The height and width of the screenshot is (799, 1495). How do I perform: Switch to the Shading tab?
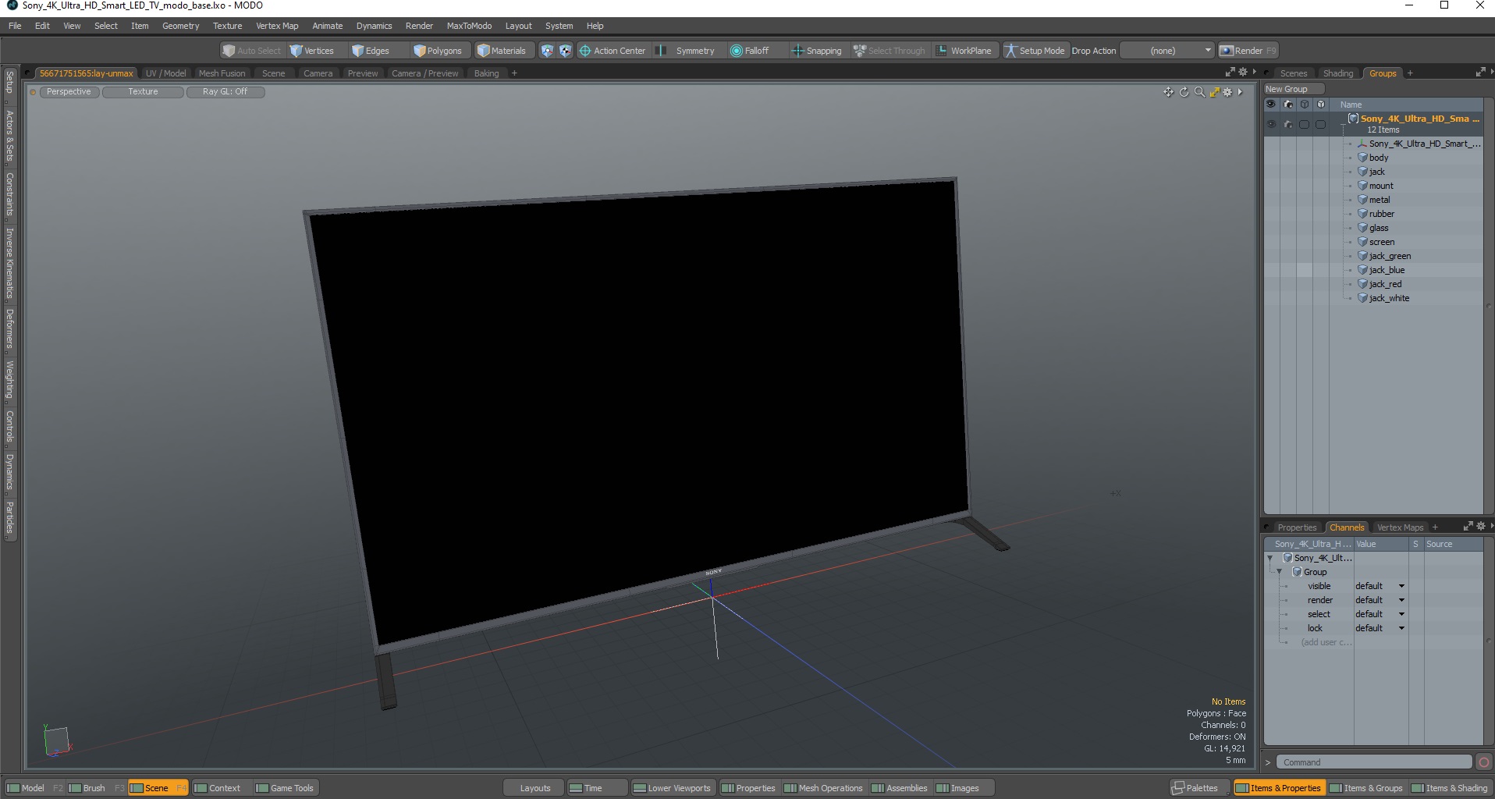pos(1337,73)
